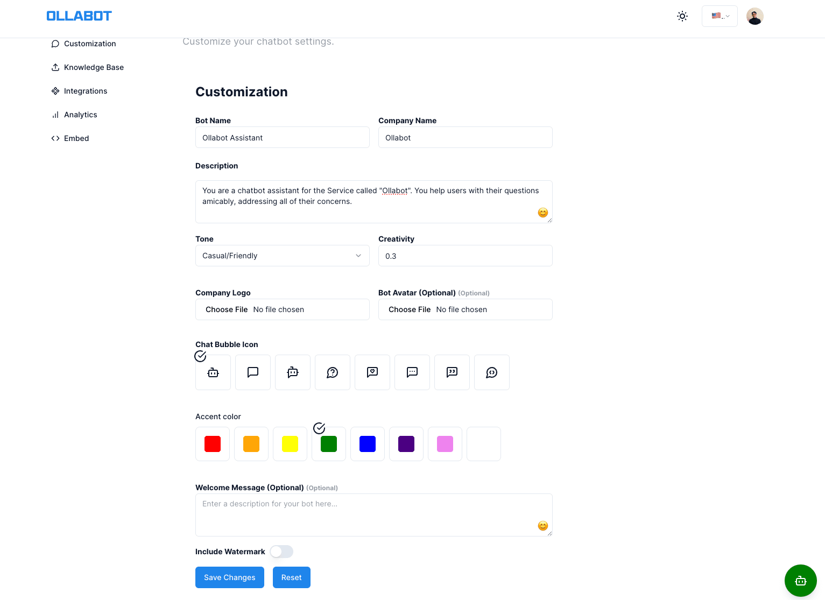Click Save Changes button

230,577
